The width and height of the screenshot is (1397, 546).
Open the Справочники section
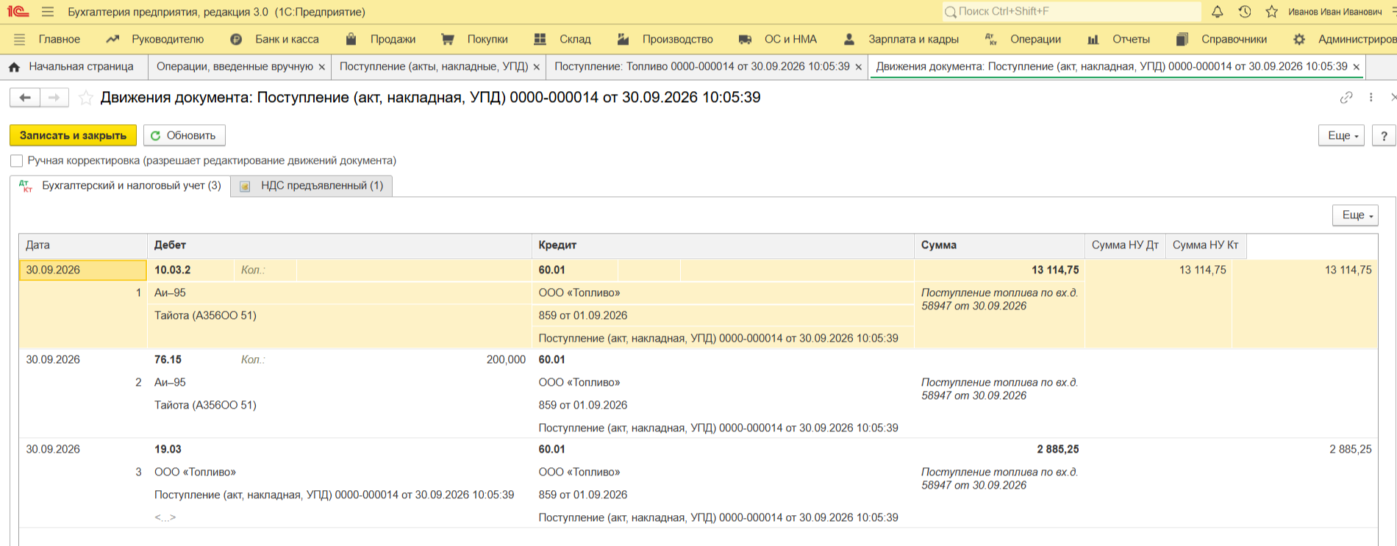(x=1221, y=39)
